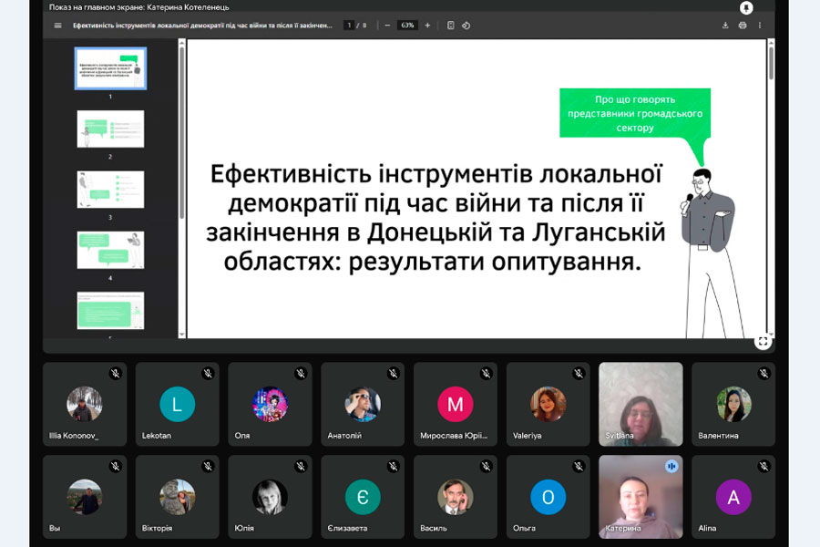Click the muted mic icon on Lekotan's tile
This screenshot has width=820, height=547.
208,374
